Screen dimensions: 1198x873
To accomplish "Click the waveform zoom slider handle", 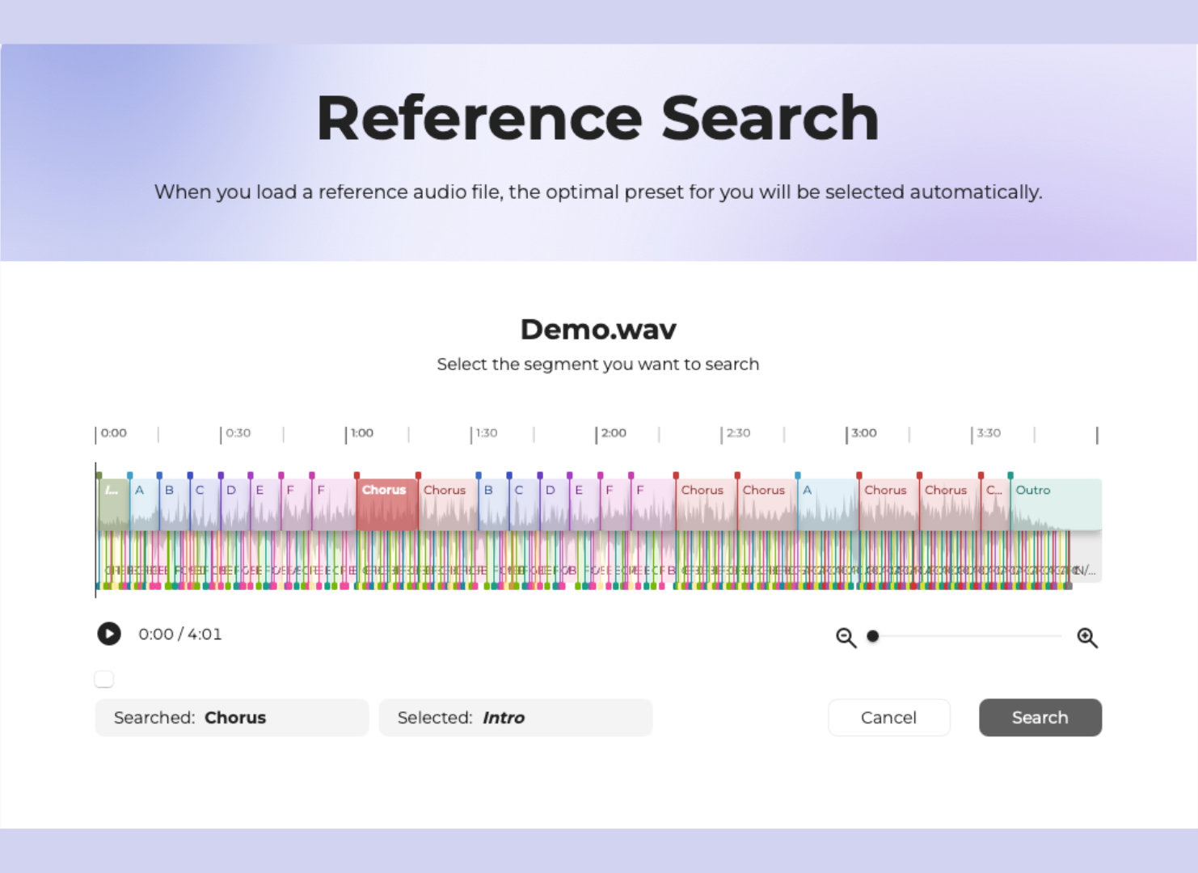I will click(x=873, y=636).
